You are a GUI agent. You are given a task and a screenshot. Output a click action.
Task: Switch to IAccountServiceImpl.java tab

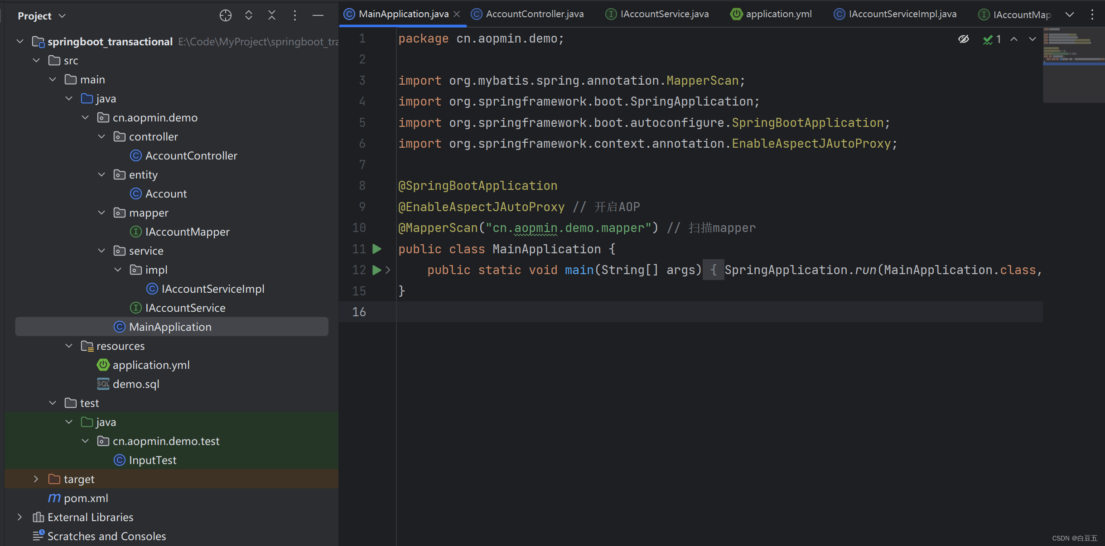point(895,14)
